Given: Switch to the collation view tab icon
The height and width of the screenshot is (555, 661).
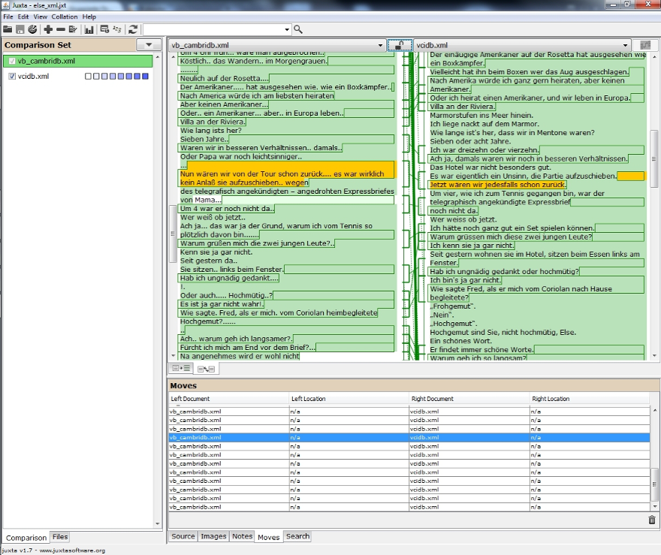Looking at the screenshot, I should click(x=181, y=368).
